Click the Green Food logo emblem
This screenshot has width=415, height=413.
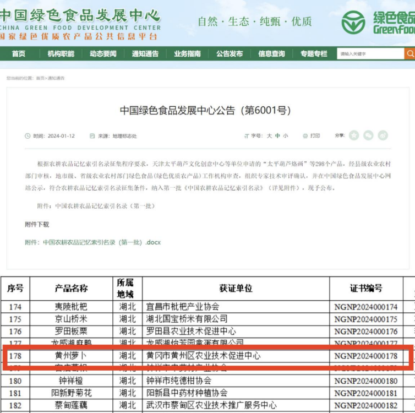coord(353,22)
